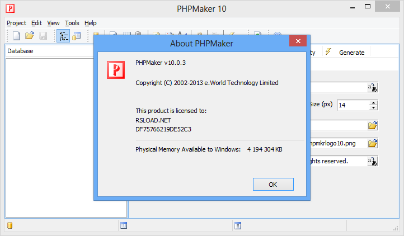Open the Help menu
This screenshot has width=404, height=236.
coord(91,23)
